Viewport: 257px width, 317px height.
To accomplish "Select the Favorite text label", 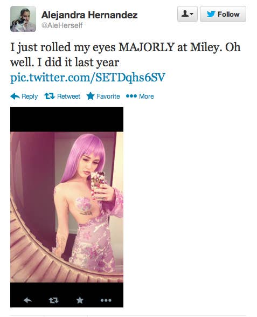I will (108, 96).
